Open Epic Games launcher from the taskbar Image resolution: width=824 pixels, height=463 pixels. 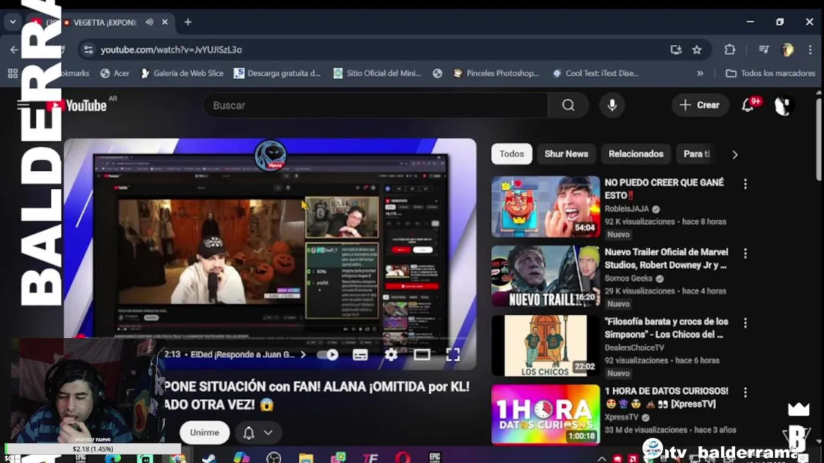[x=435, y=458]
